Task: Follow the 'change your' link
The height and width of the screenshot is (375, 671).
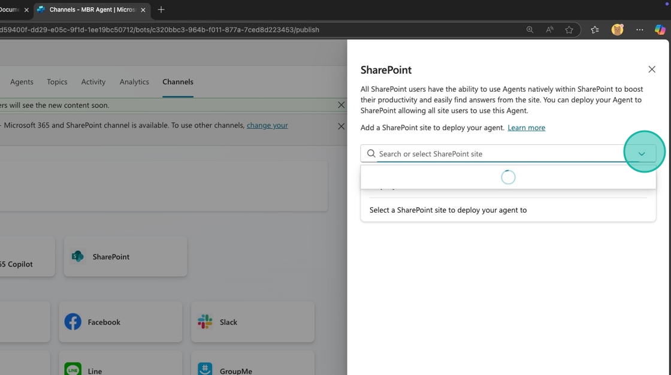Action: (x=267, y=125)
